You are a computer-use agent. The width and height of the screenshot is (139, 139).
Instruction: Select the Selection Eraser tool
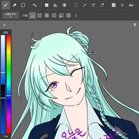(102, 5)
